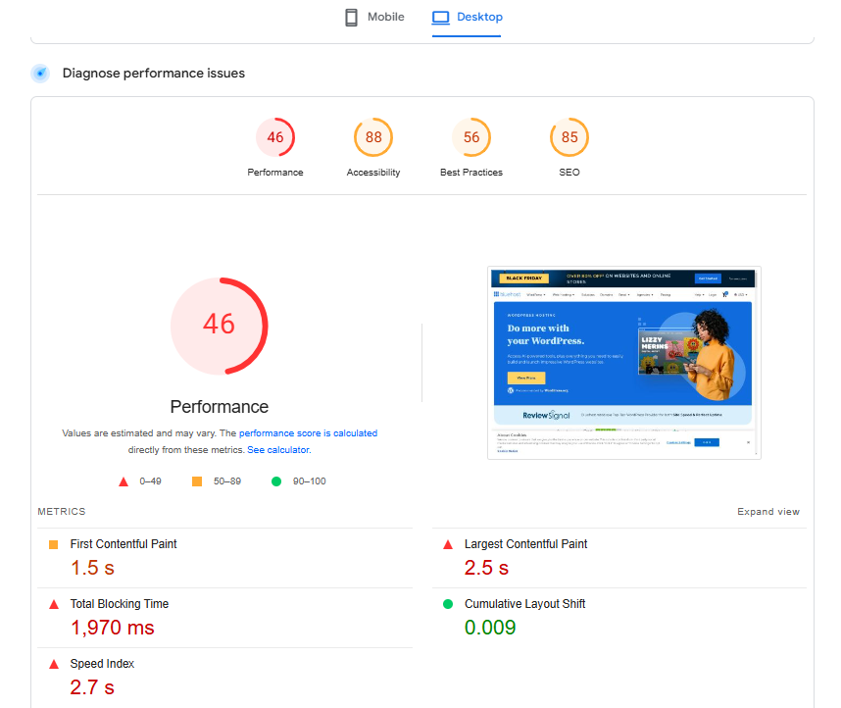Click the SEO label

click(569, 173)
